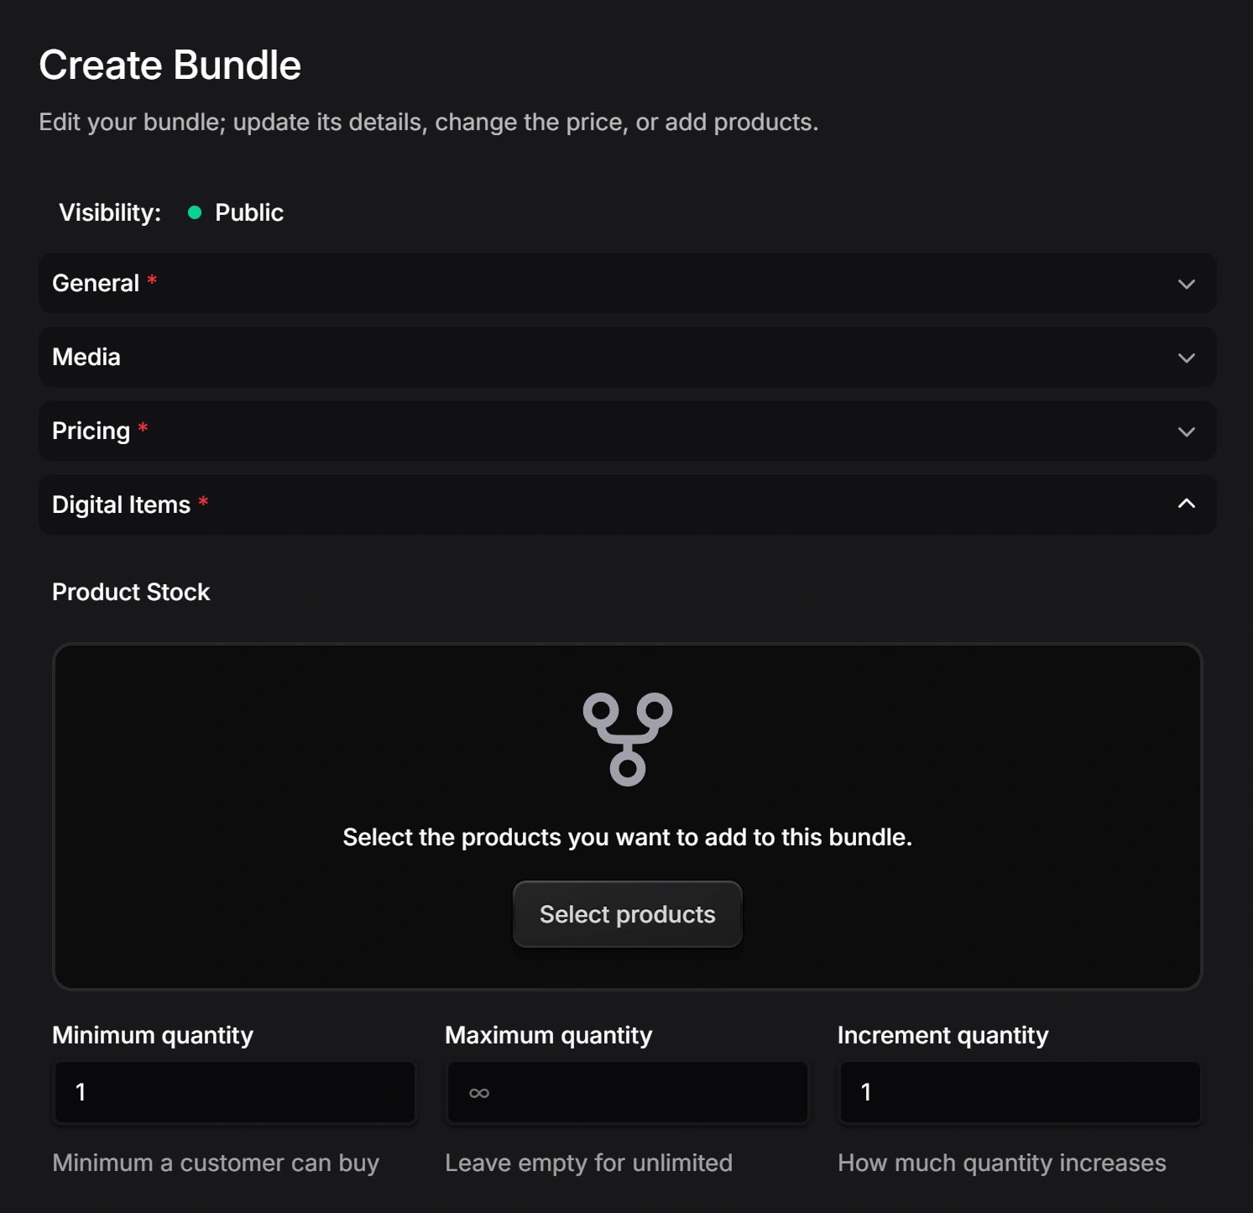1253x1213 pixels.
Task: Collapse Digital Items using the up chevron
Action: [x=1186, y=504]
